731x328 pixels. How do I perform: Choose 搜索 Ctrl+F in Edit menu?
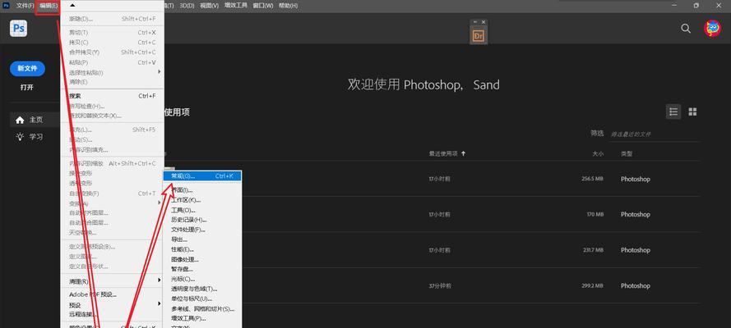pyautogui.click(x=112, y=96)
